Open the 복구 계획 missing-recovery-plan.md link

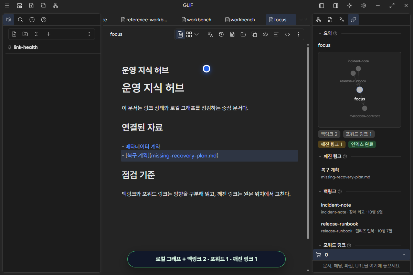[172, 156]
